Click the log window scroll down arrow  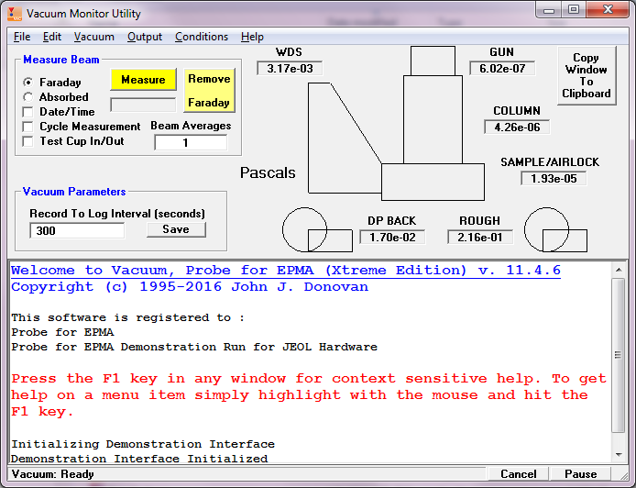pyautogui.click(x=619, y=455)
